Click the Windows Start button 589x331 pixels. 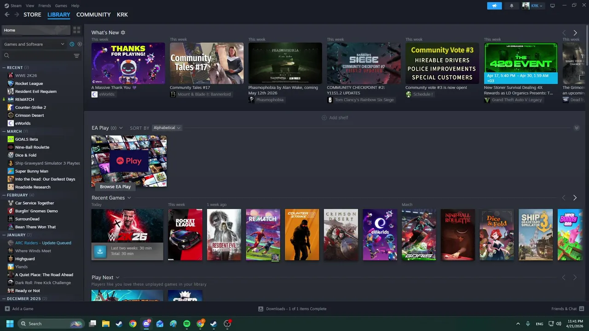(10, 324)
